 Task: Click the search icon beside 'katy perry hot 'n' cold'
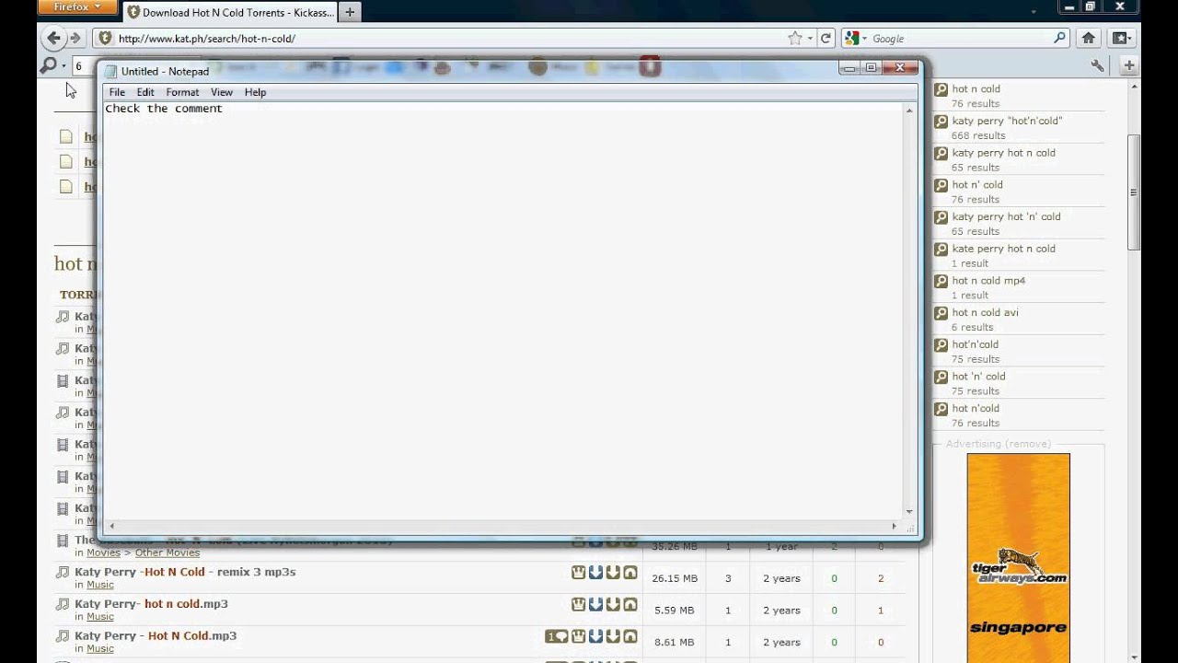(941, 217)
